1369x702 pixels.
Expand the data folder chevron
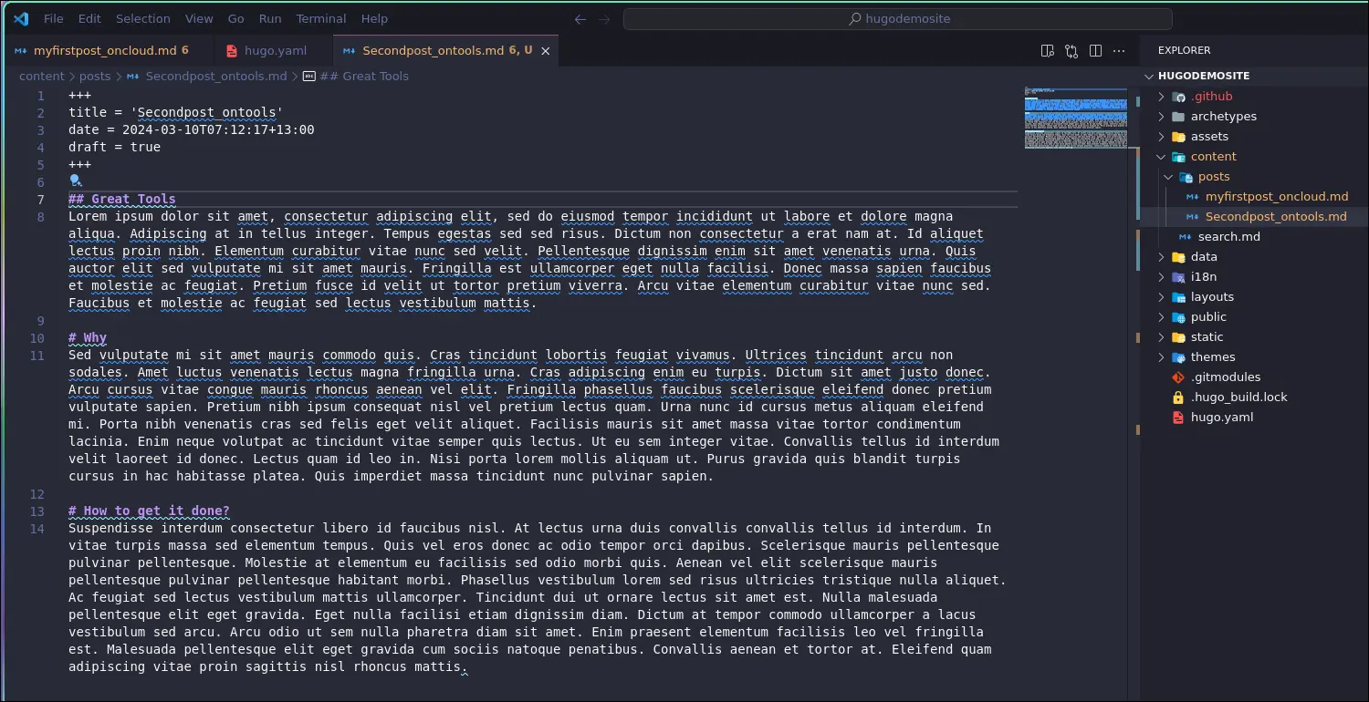pos(1162,257)
